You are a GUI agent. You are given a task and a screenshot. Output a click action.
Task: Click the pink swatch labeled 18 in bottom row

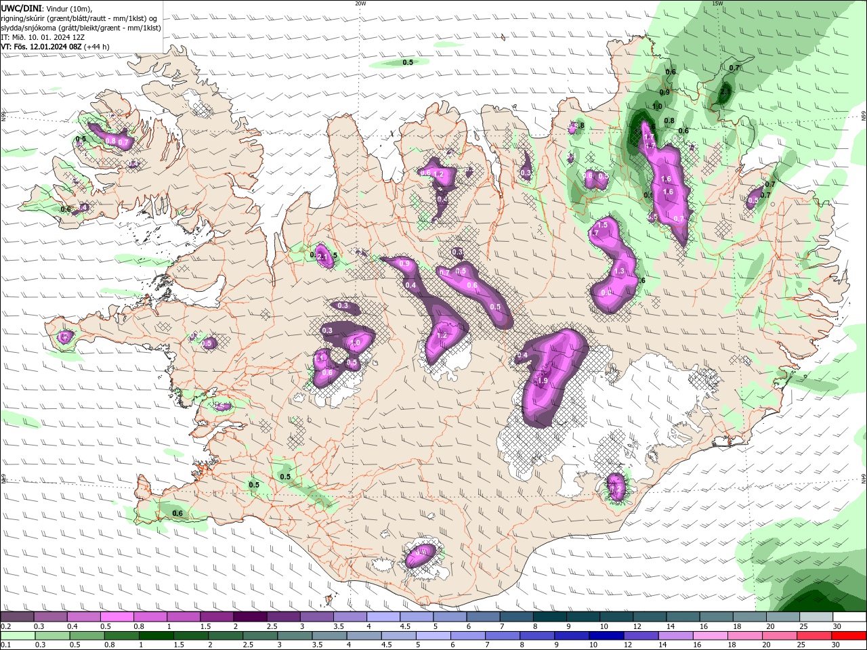[744, 636]
